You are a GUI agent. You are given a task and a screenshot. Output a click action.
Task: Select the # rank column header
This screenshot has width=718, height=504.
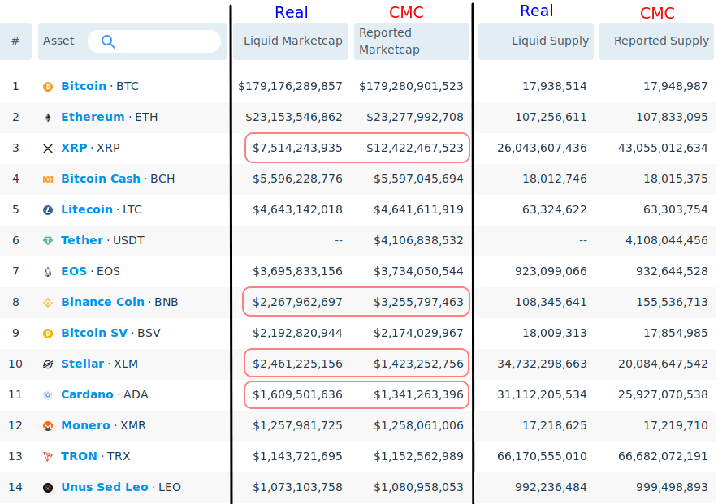[x=15, y=40]
